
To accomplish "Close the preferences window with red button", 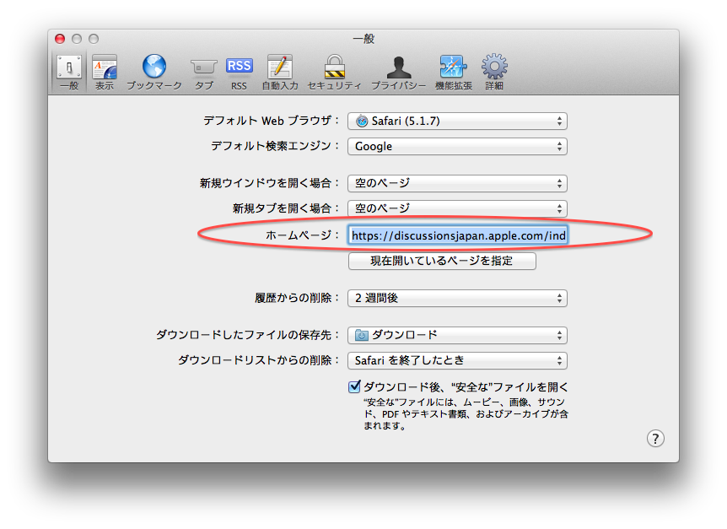I will 60,39.
